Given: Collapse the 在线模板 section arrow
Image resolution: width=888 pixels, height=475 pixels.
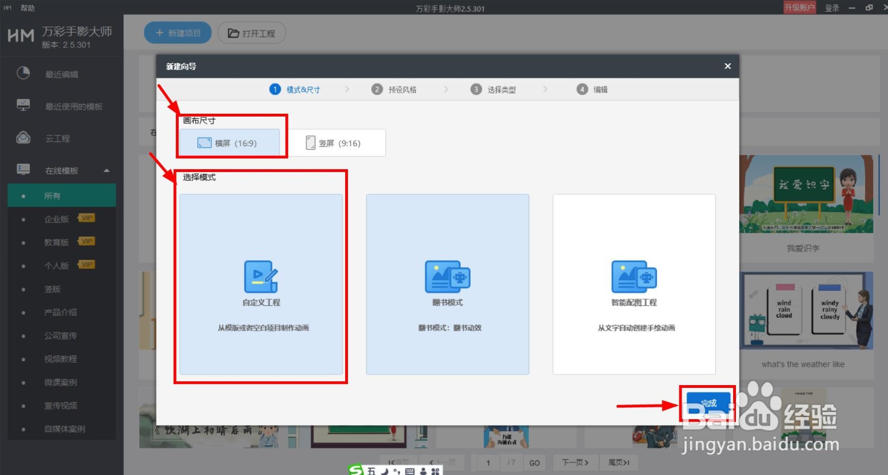Looking at the screenshot, I should tap(107, 170).
